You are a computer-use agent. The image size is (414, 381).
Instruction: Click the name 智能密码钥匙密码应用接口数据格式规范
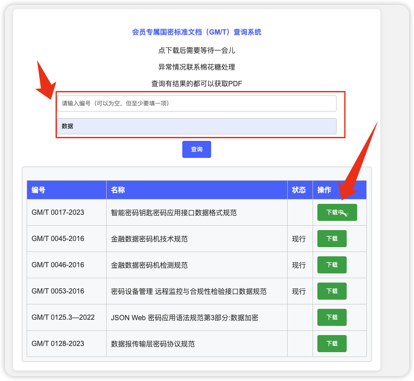click(x=174, y=213)
